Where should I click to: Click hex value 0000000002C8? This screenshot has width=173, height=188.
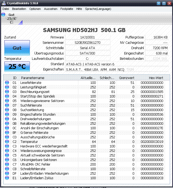point(152,178)
